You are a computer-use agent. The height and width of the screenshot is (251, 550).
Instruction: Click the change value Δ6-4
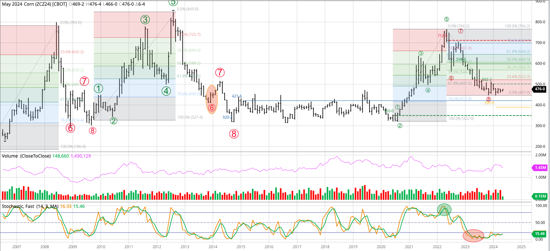140,4
